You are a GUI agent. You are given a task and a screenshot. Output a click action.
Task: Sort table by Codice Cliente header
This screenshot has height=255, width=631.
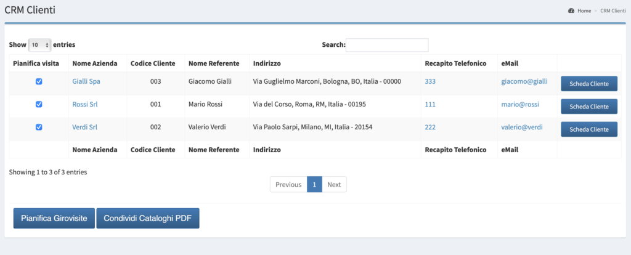tap(153, 63)
